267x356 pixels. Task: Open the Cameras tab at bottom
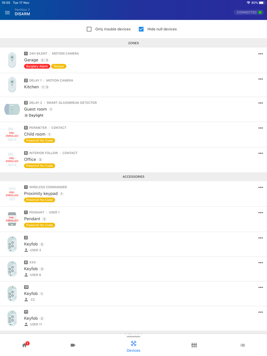pyautogui.click(x=73, y=345)
